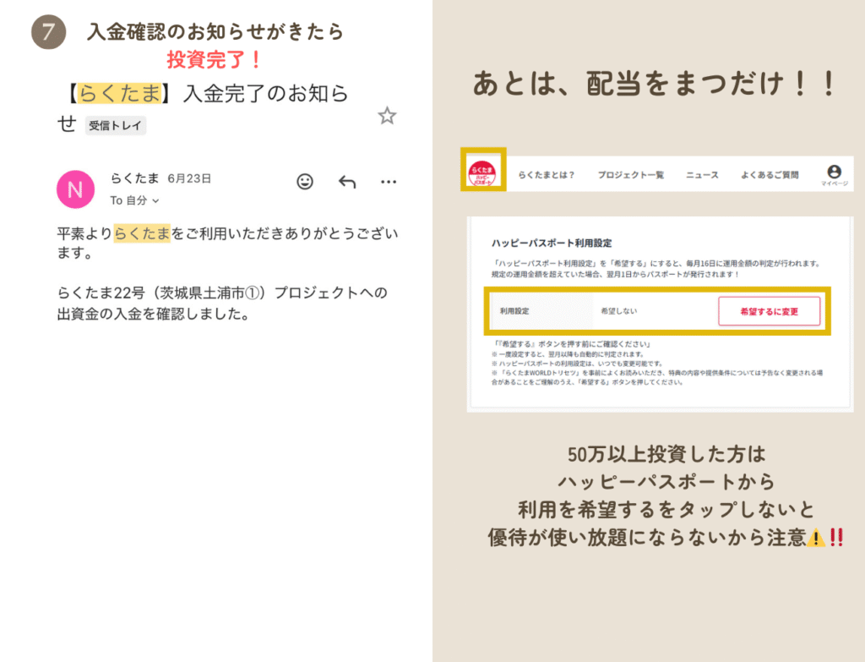Click the yellow warning emoji icon
Screen dimensions: 865x662
[816, 538]
